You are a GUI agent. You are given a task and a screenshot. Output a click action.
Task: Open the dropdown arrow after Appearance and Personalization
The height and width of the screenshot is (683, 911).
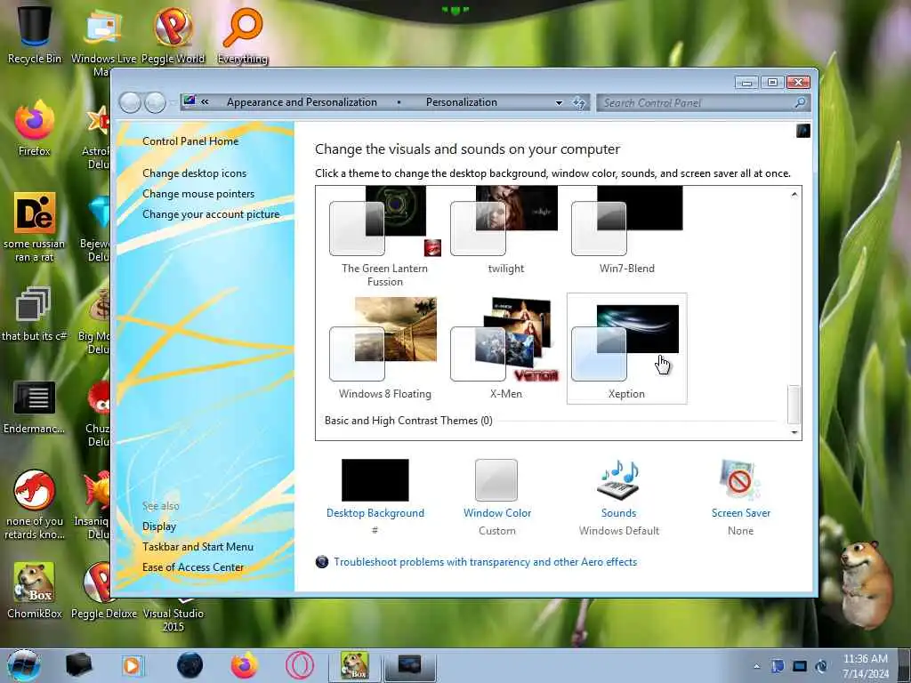[x=399, y=102]
